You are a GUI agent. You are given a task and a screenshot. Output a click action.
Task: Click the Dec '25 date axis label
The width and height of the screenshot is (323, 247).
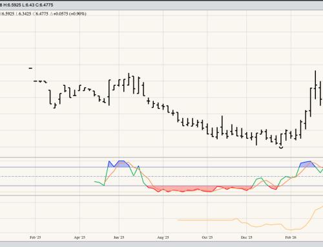(x=246, y=237)
